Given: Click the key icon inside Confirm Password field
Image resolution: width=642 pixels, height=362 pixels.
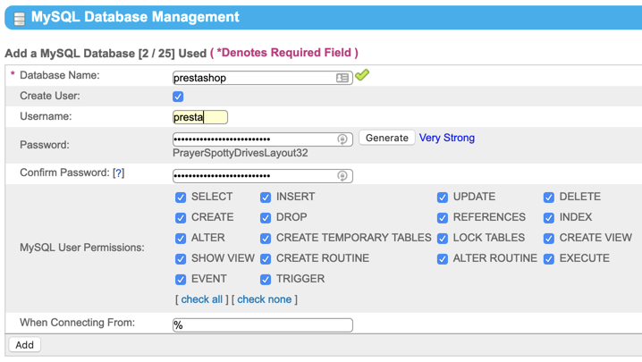Looking at the screenshot, I should (x=342, y=176).
